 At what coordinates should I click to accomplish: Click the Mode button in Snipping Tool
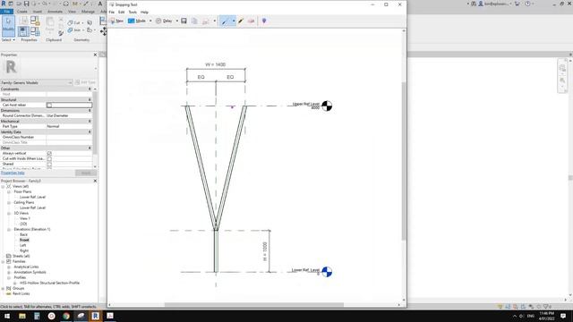(137, 21)
